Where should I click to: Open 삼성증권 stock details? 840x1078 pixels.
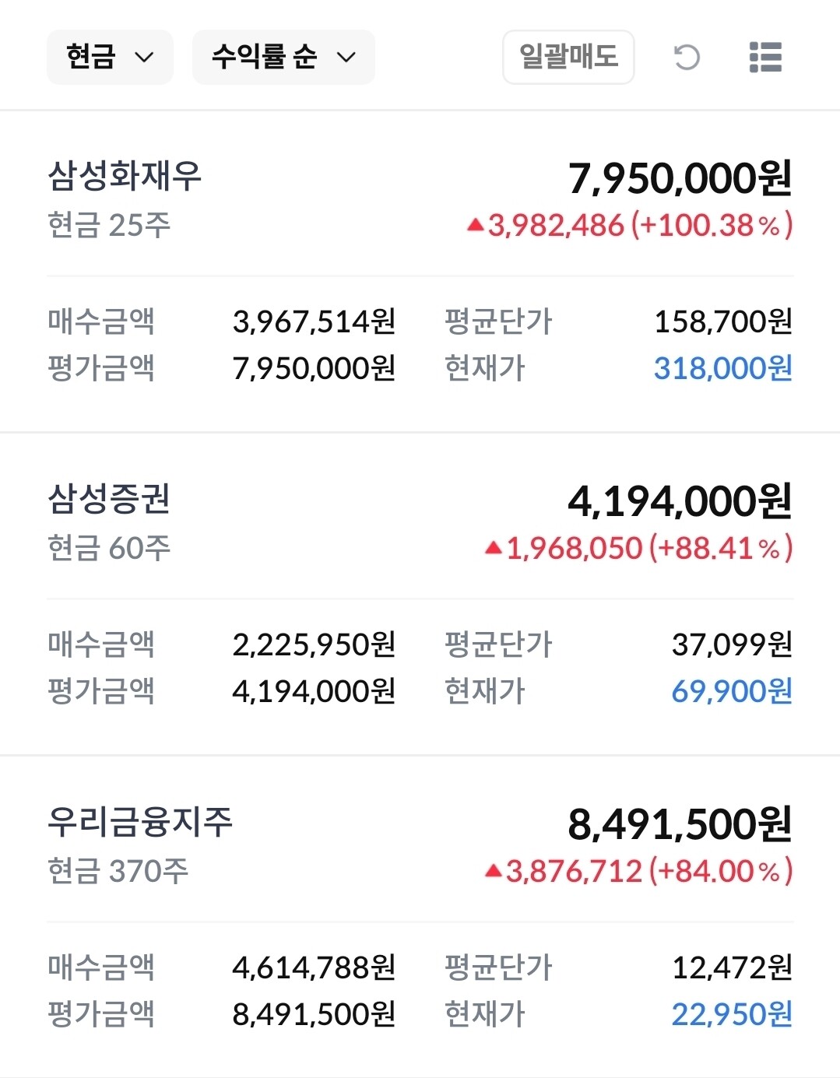[109, 499]
